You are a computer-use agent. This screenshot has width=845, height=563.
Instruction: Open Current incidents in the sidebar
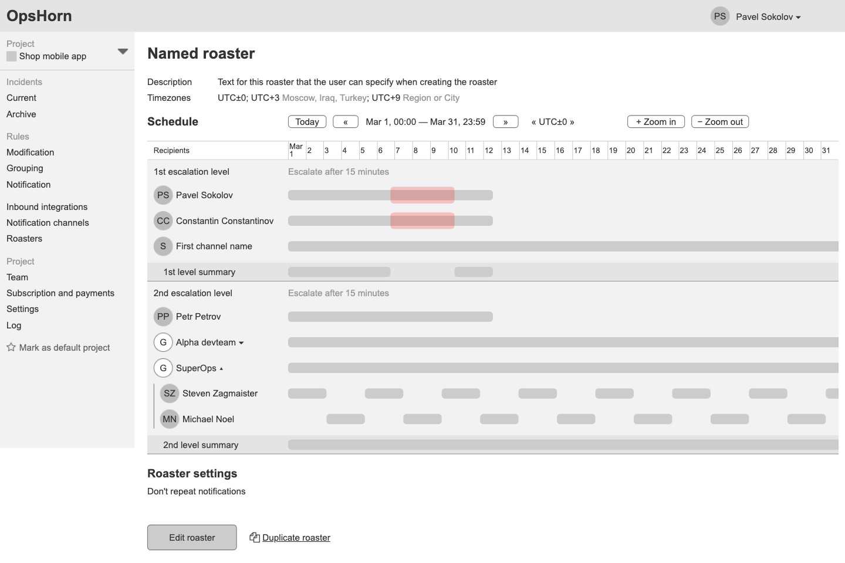pyautogui.click(x=21, y=98)
